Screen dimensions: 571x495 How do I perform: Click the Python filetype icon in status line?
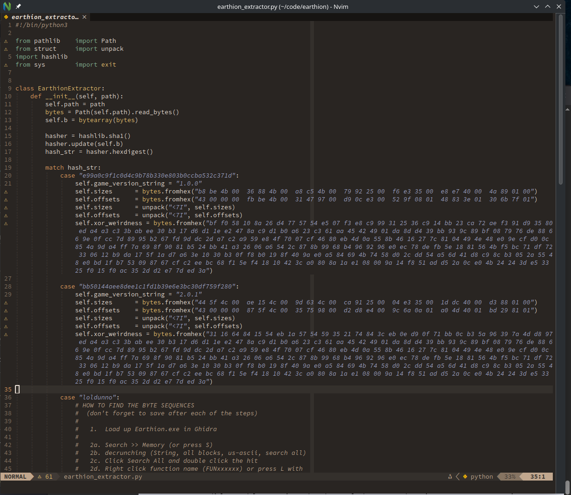465,477
